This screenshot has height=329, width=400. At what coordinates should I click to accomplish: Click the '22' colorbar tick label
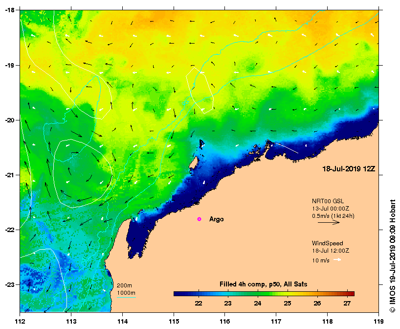pyautogui.click(x=199, y=303)
